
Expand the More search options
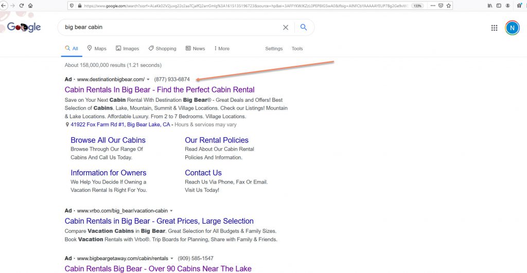[222, 48]
